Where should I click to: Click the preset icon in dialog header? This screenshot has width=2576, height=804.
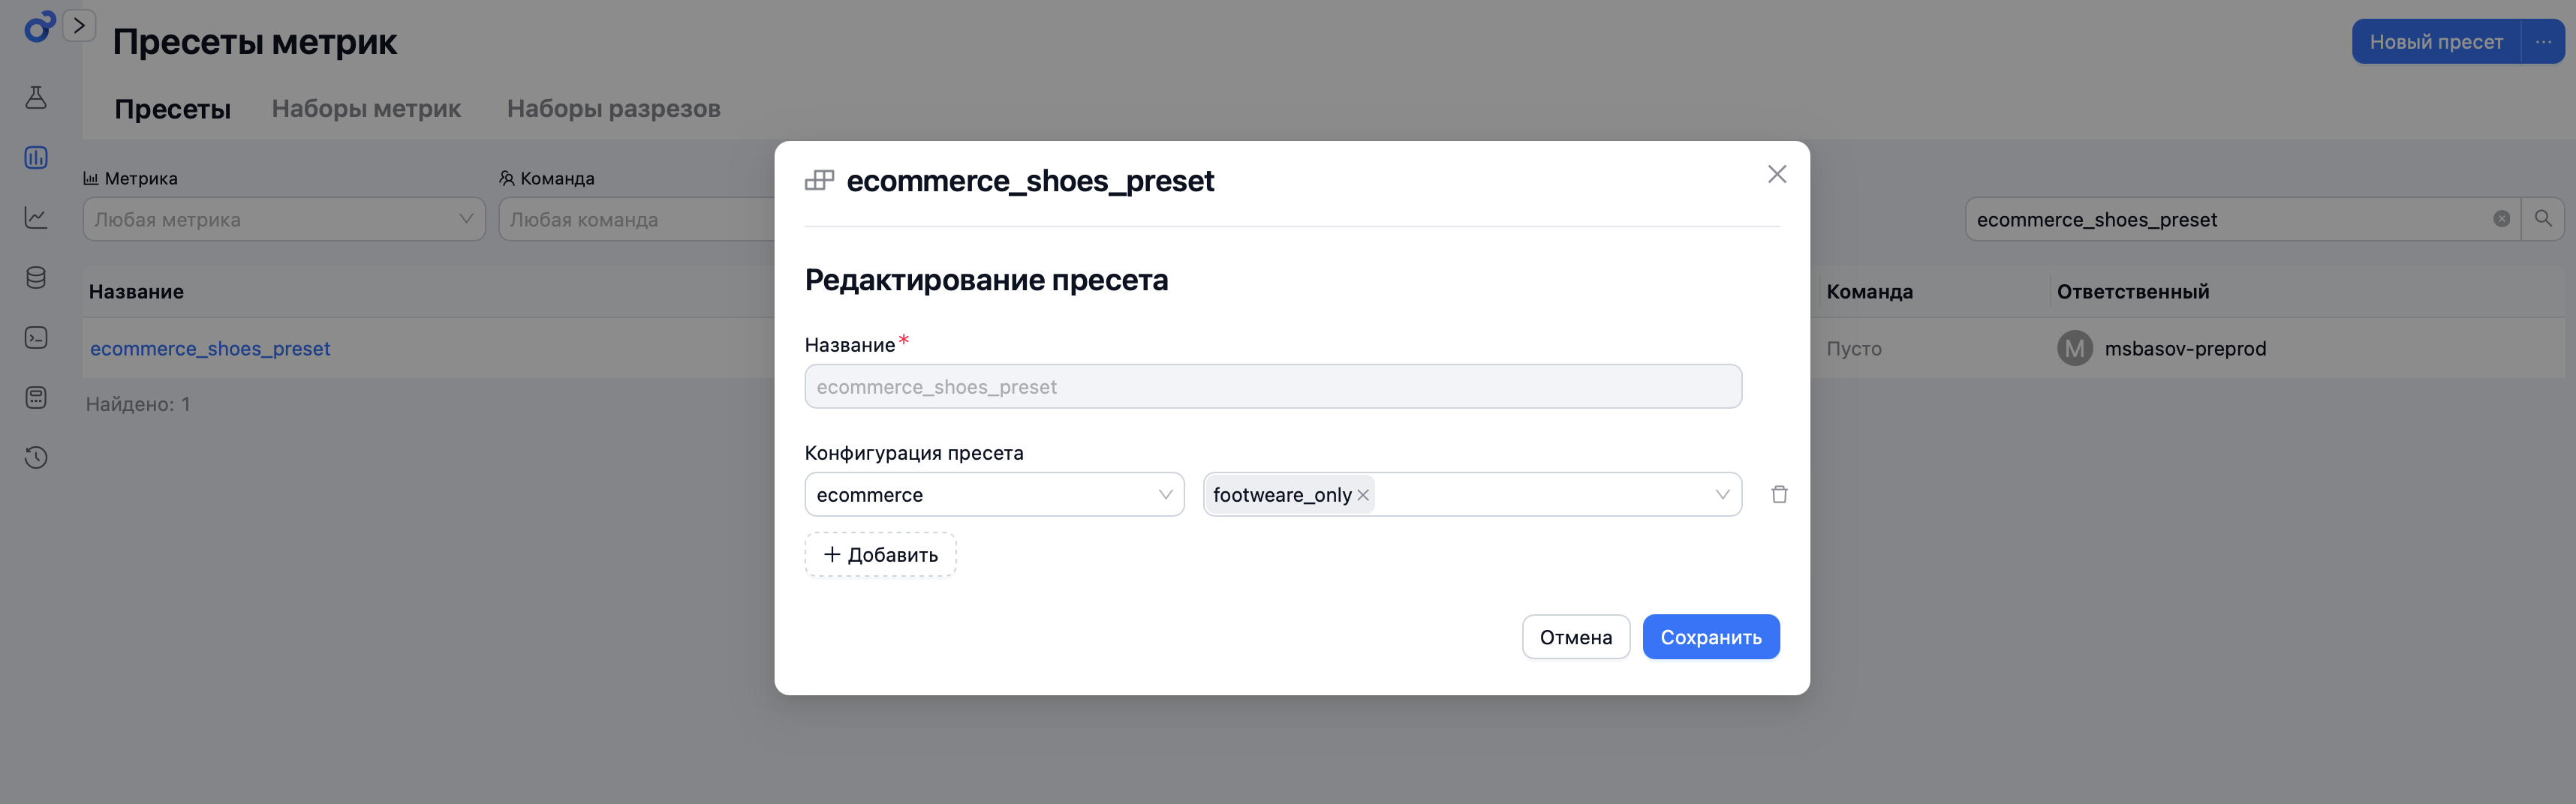click(819, 181)
